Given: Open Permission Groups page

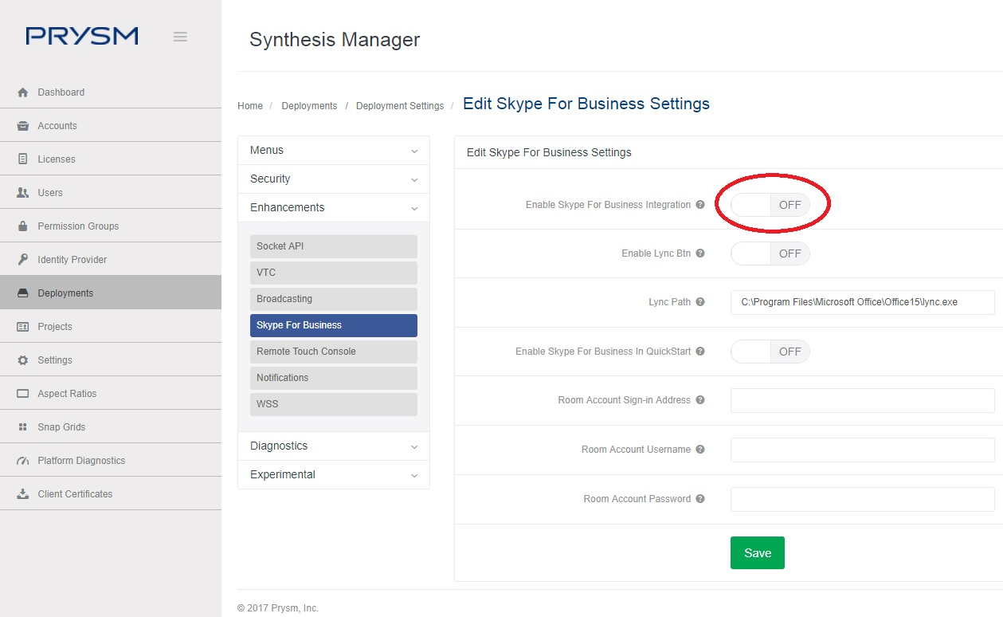Looking at the screenshot, I should point(111,226).
